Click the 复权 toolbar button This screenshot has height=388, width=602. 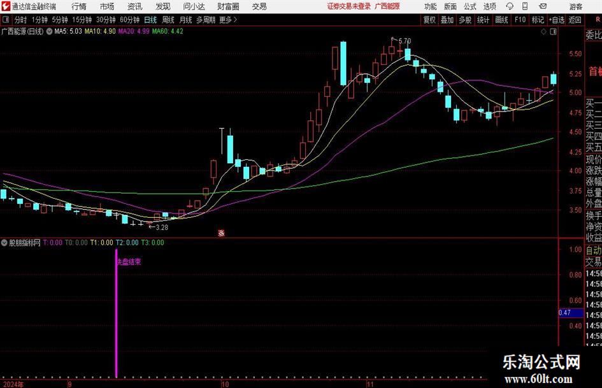pyautogui.click(x=429, y=20)
